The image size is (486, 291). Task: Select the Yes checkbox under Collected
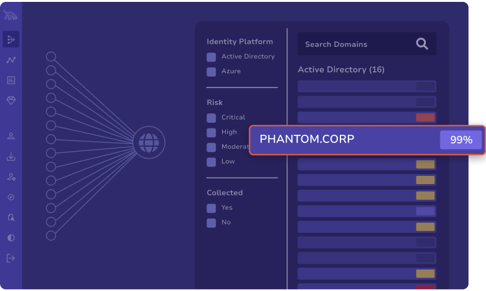pos(211,207)
